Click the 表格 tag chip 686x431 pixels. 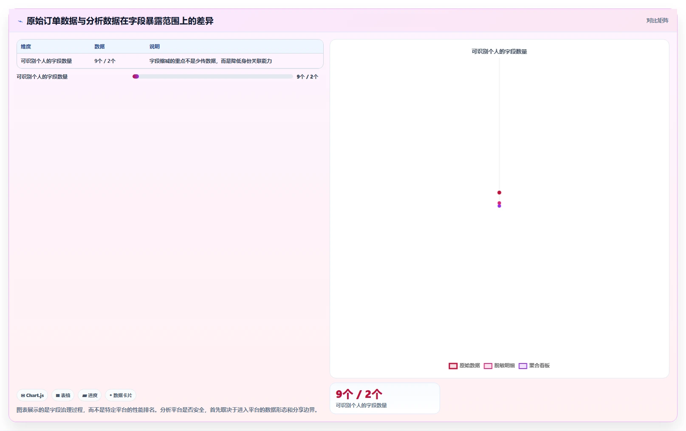63,395
